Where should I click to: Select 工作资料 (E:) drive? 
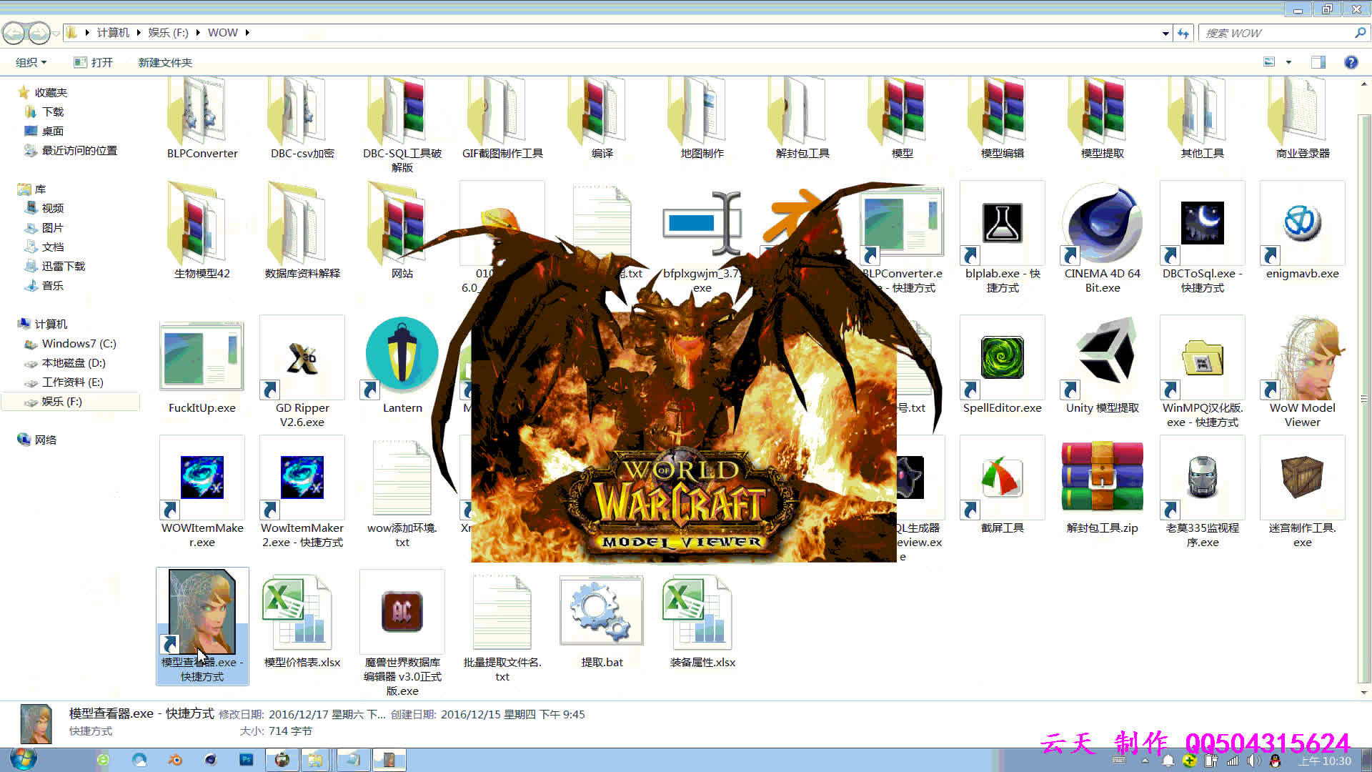coord(72,382)
